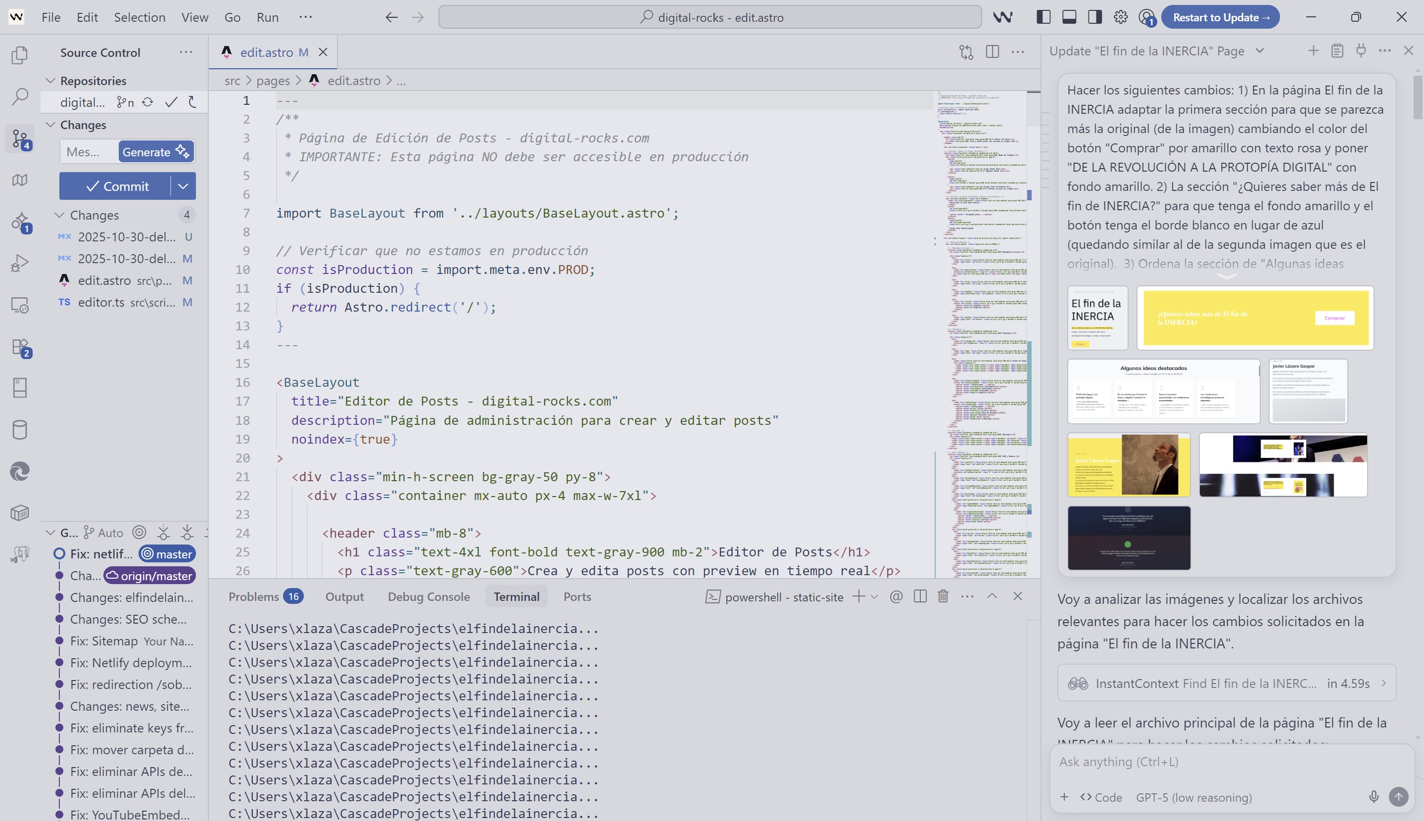Click the microphone voice input icon

tap(1374, 797)
